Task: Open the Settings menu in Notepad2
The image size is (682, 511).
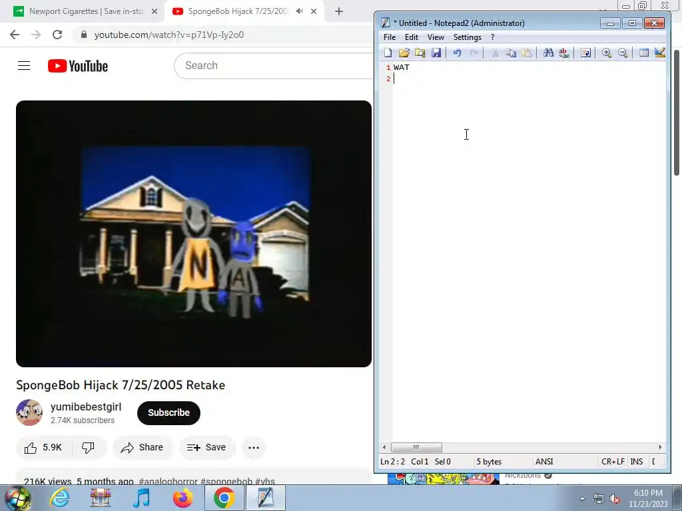Action: tap(467, 37)
